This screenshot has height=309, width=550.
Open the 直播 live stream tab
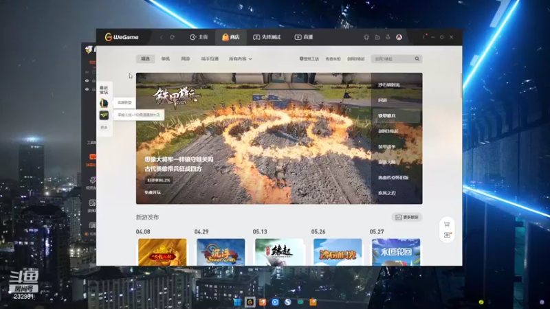[304, 37]
